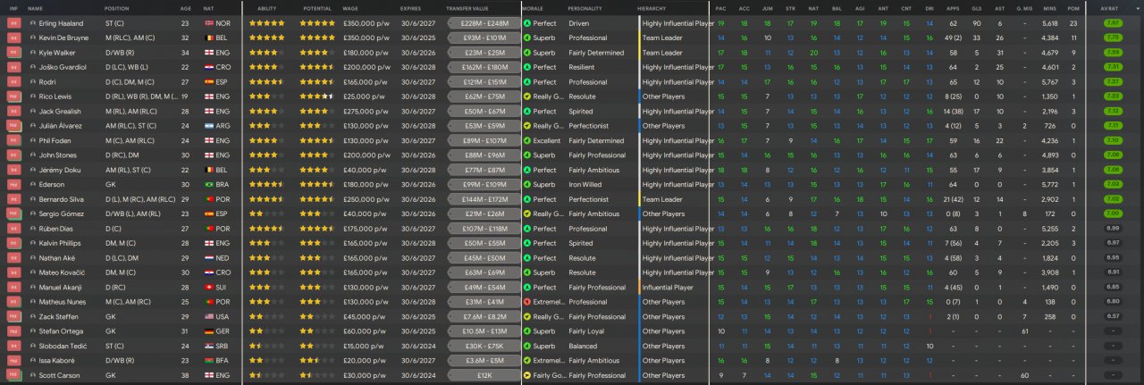
Task: Click Sergio Gómez's position D/WB (L), AM (RL)
Action: 133,213
